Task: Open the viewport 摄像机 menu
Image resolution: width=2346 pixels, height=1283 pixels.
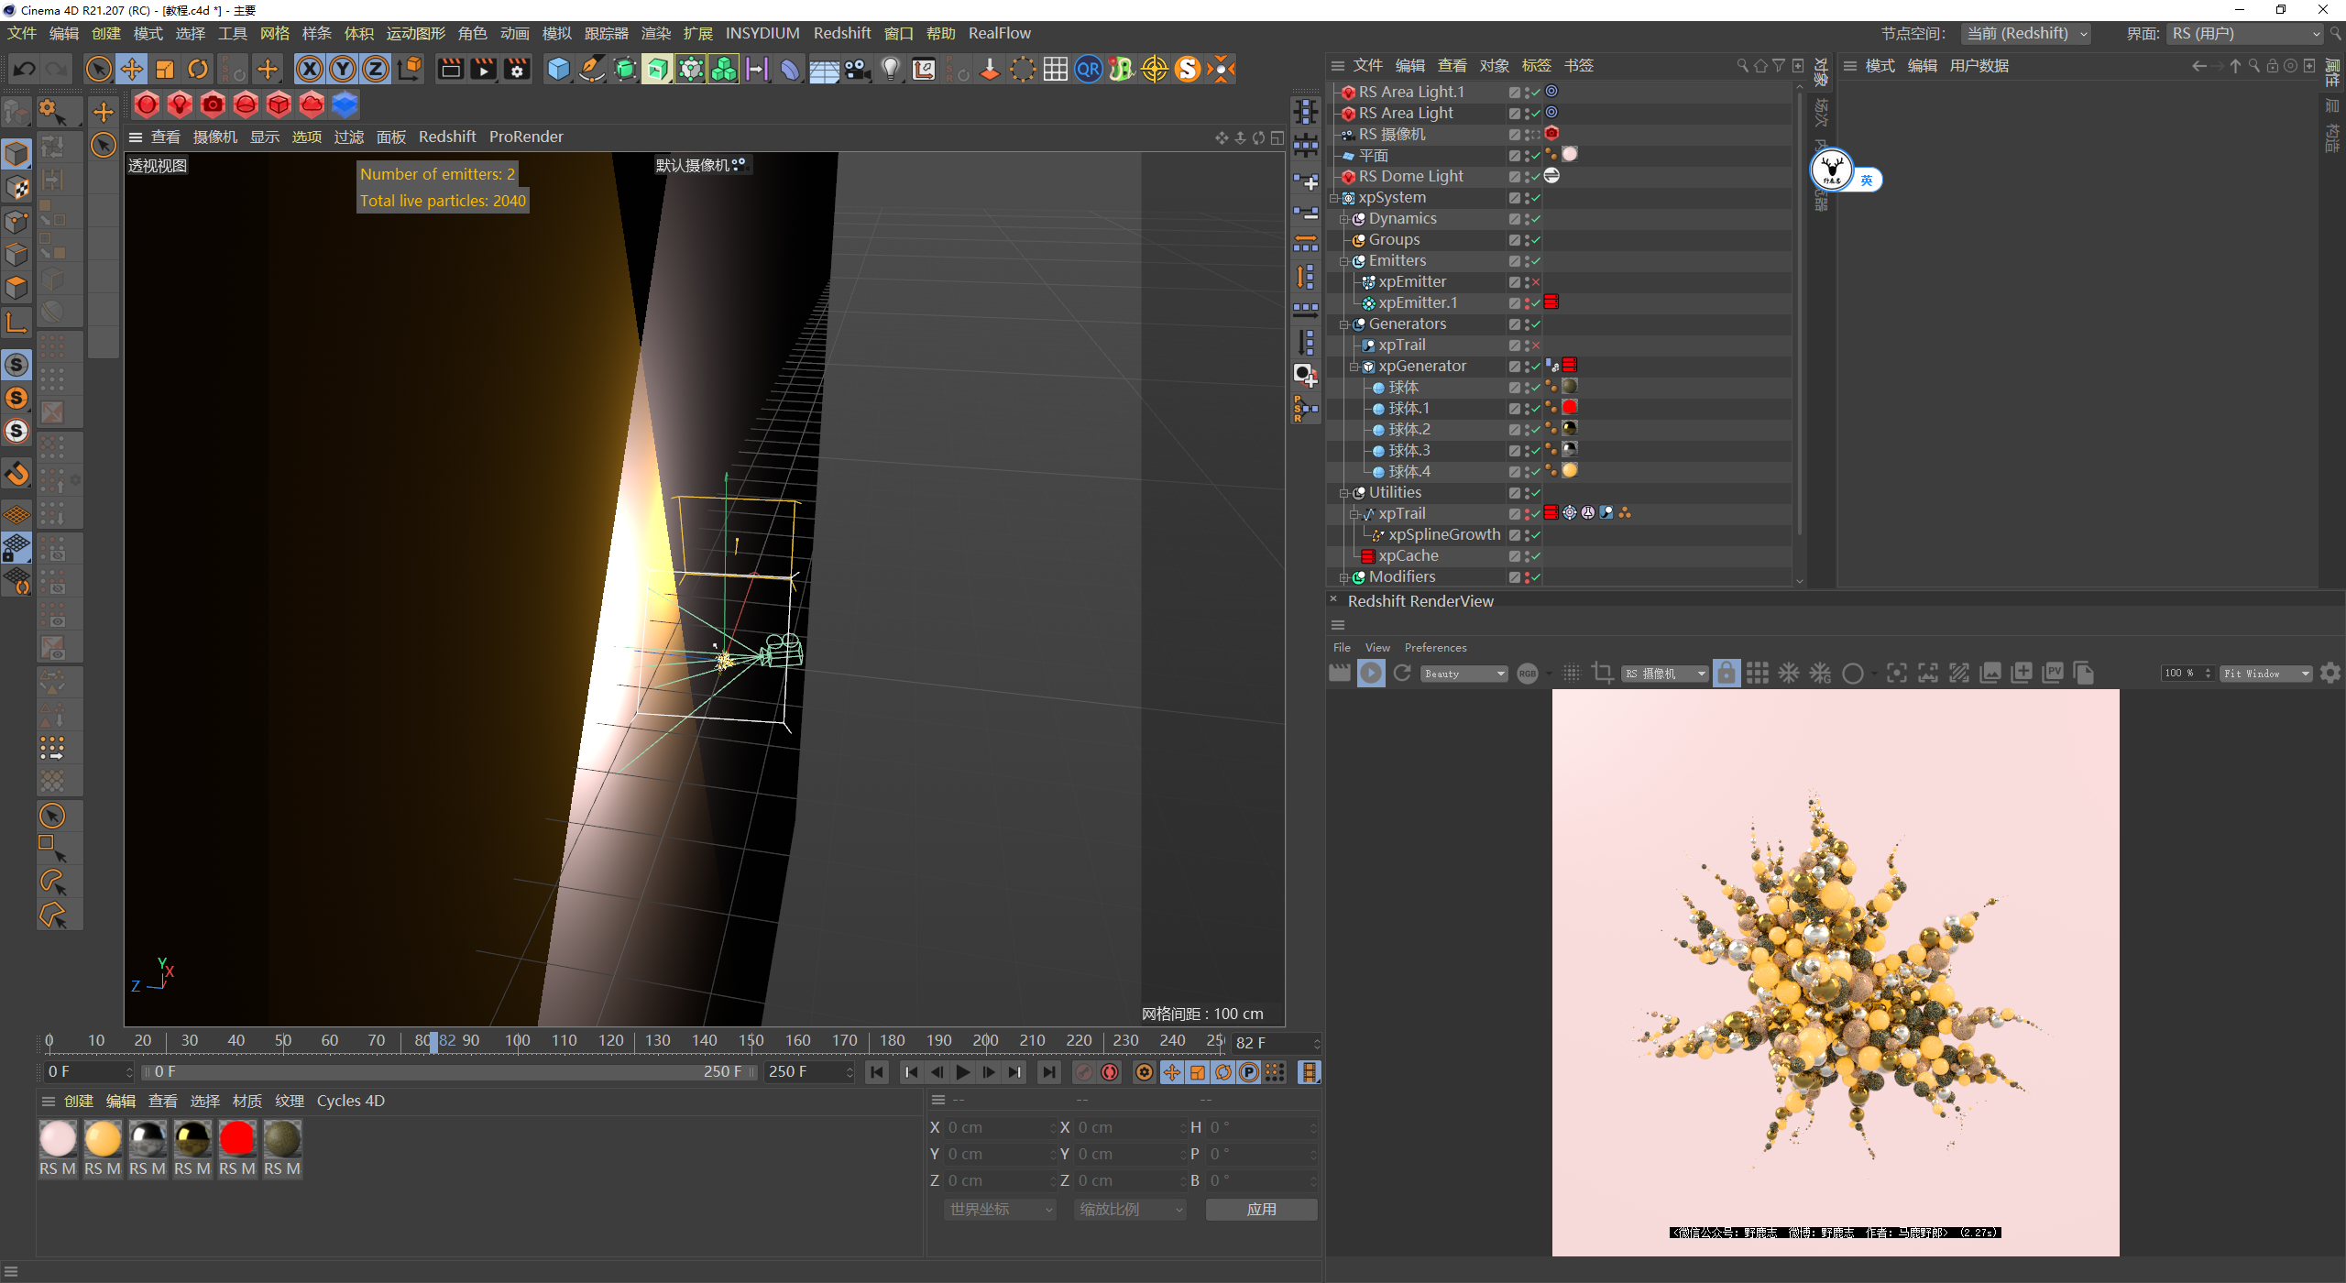Action: coord(214,137)
